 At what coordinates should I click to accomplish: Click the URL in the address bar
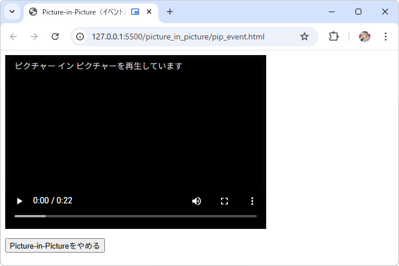tap(178, 37)
